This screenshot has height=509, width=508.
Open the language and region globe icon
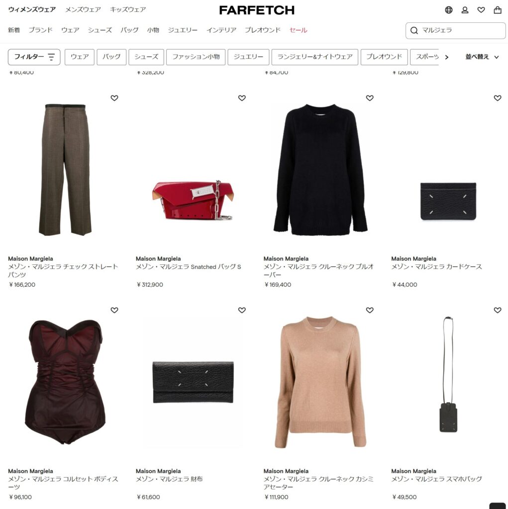pyautogui.click(x=448, y=10)
